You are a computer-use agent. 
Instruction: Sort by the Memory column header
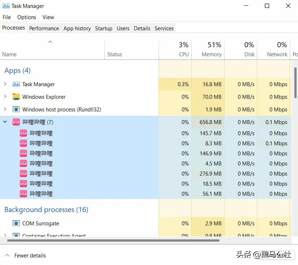point(208,50)
